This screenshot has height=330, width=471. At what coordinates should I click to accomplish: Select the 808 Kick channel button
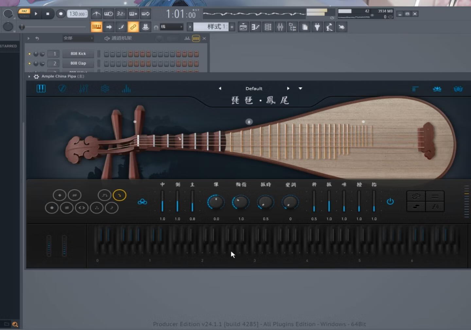point(78,54)
